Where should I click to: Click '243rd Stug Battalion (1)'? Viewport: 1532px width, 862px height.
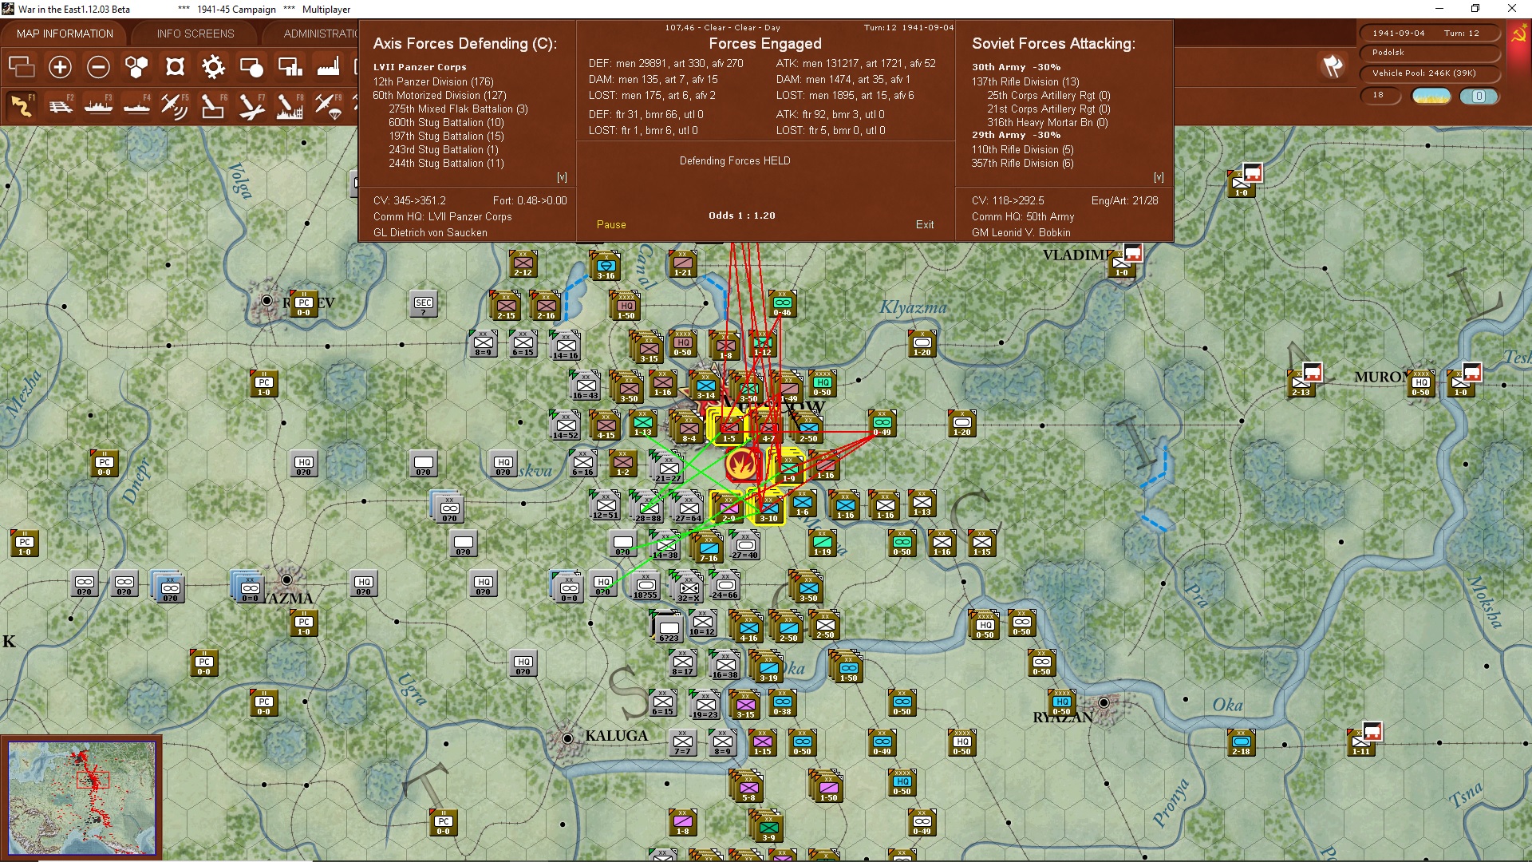click(443, 149)
